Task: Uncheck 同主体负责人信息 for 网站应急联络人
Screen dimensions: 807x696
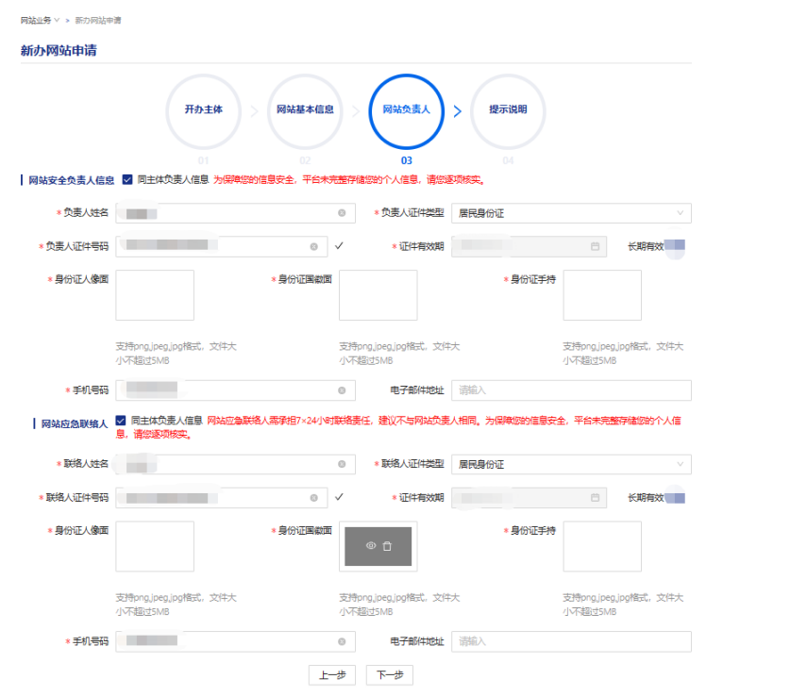Action: 120,421
